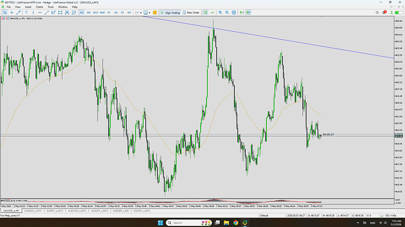Open the Charts menu

pos(39,7)
